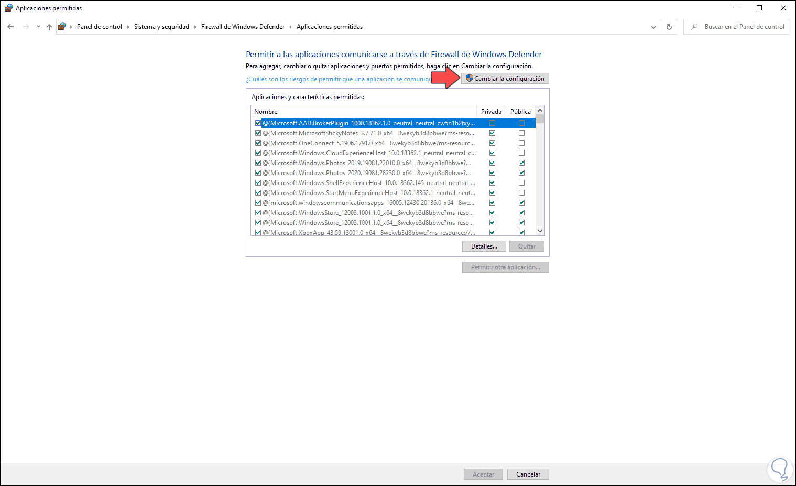This screenshot has height=486, width=796.
Task: Select the Aplicaciones permitidas breadcrumb
Action: [330, 27]
